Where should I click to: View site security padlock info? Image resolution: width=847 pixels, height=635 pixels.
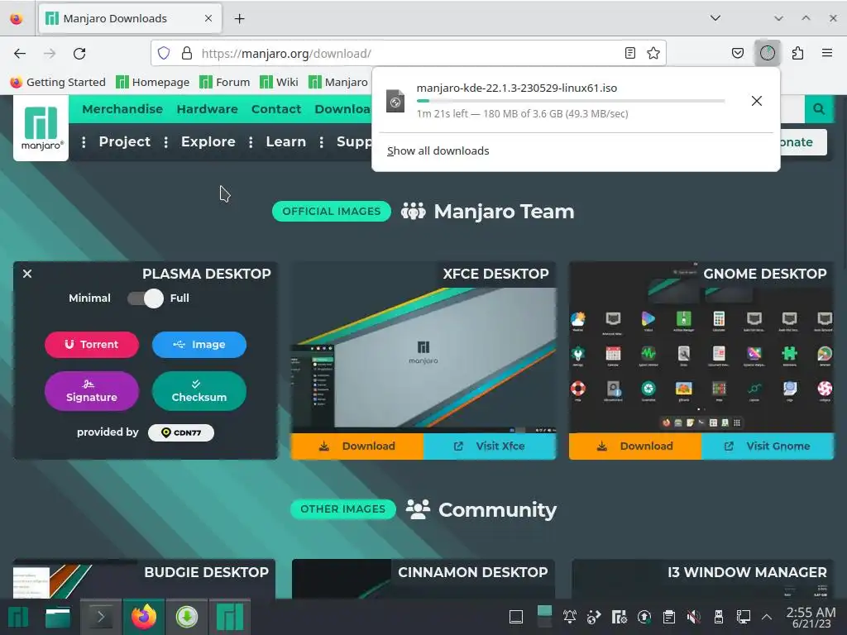tap(186, 53)
